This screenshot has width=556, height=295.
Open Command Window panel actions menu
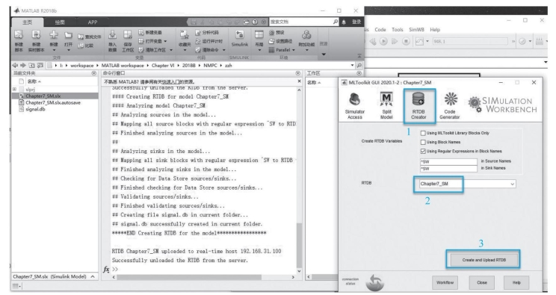click(x=298, y=73)
